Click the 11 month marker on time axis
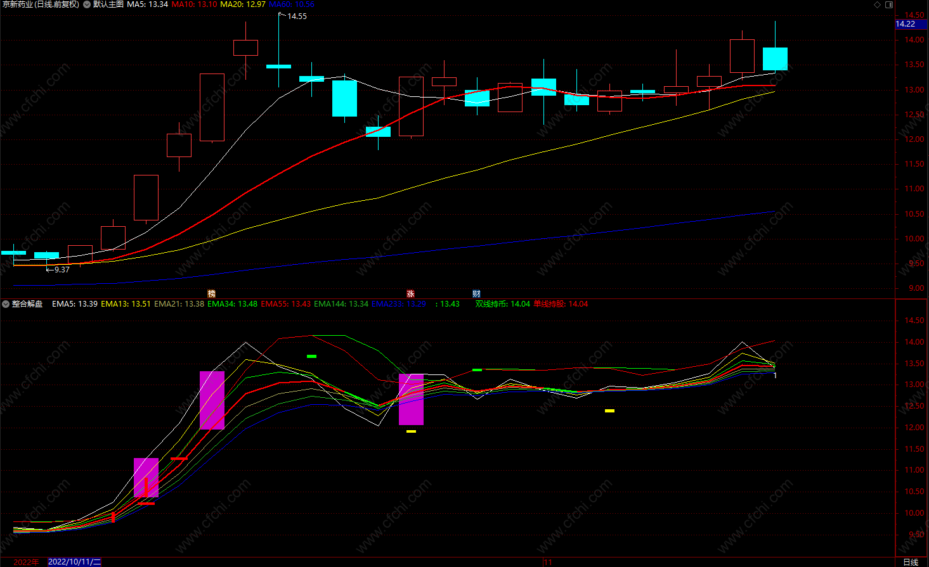 [x=549, y=562]
